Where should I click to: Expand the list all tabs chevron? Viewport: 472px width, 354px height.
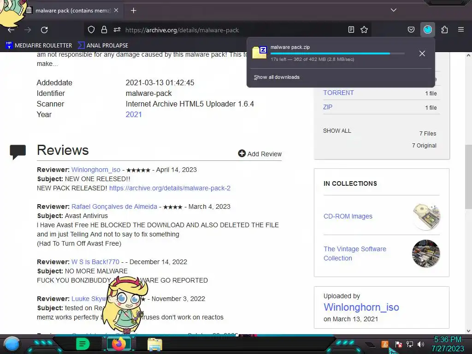pyautogui.click(x=394, y=10)
